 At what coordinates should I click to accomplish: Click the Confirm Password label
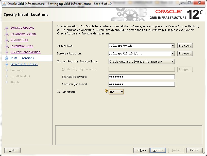(x=75, y=84)
